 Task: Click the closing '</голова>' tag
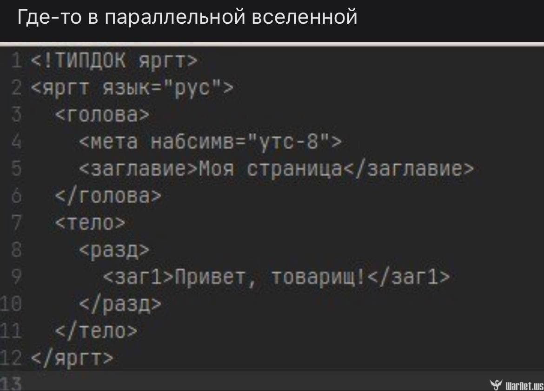tap(108, 196)
